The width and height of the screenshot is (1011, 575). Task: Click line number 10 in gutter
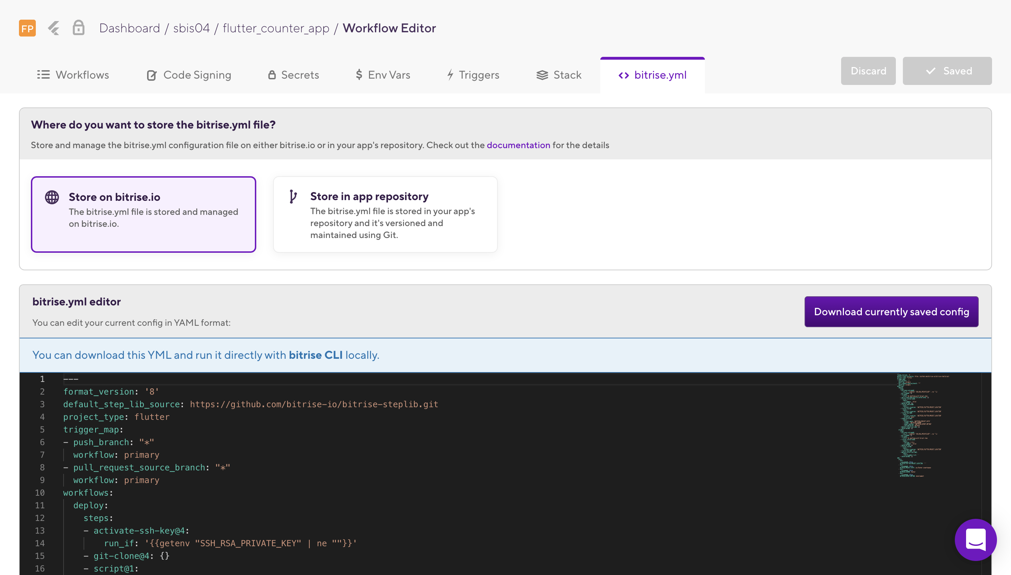point(40,493)
